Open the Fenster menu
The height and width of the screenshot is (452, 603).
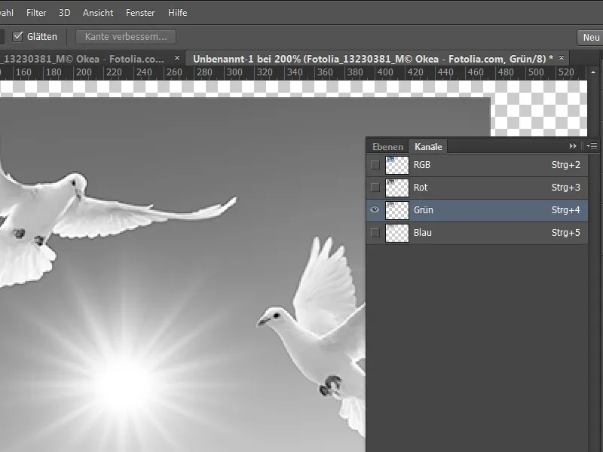[140, 13]
